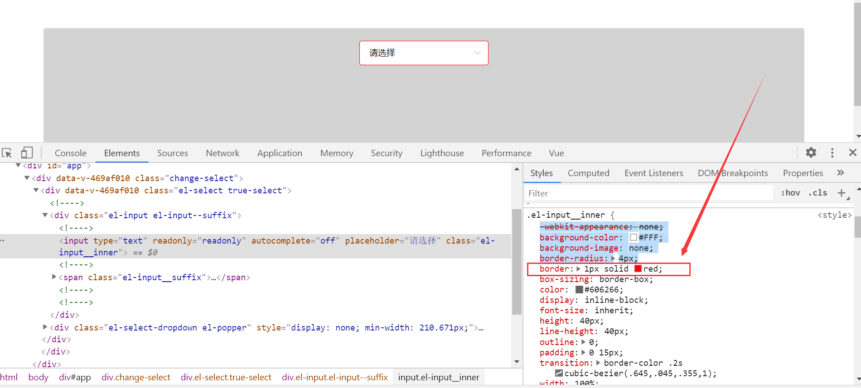
Task: Select the Event Listeners sub-tab
Action: pos(654,173)
